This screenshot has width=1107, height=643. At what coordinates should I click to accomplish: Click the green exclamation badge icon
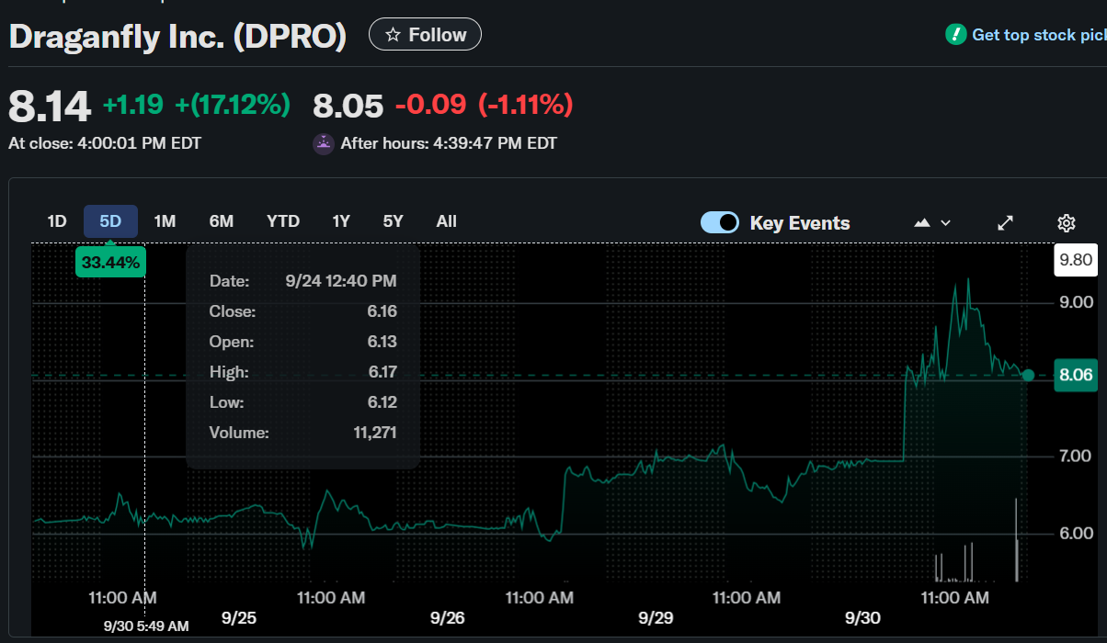pos(955,35)
